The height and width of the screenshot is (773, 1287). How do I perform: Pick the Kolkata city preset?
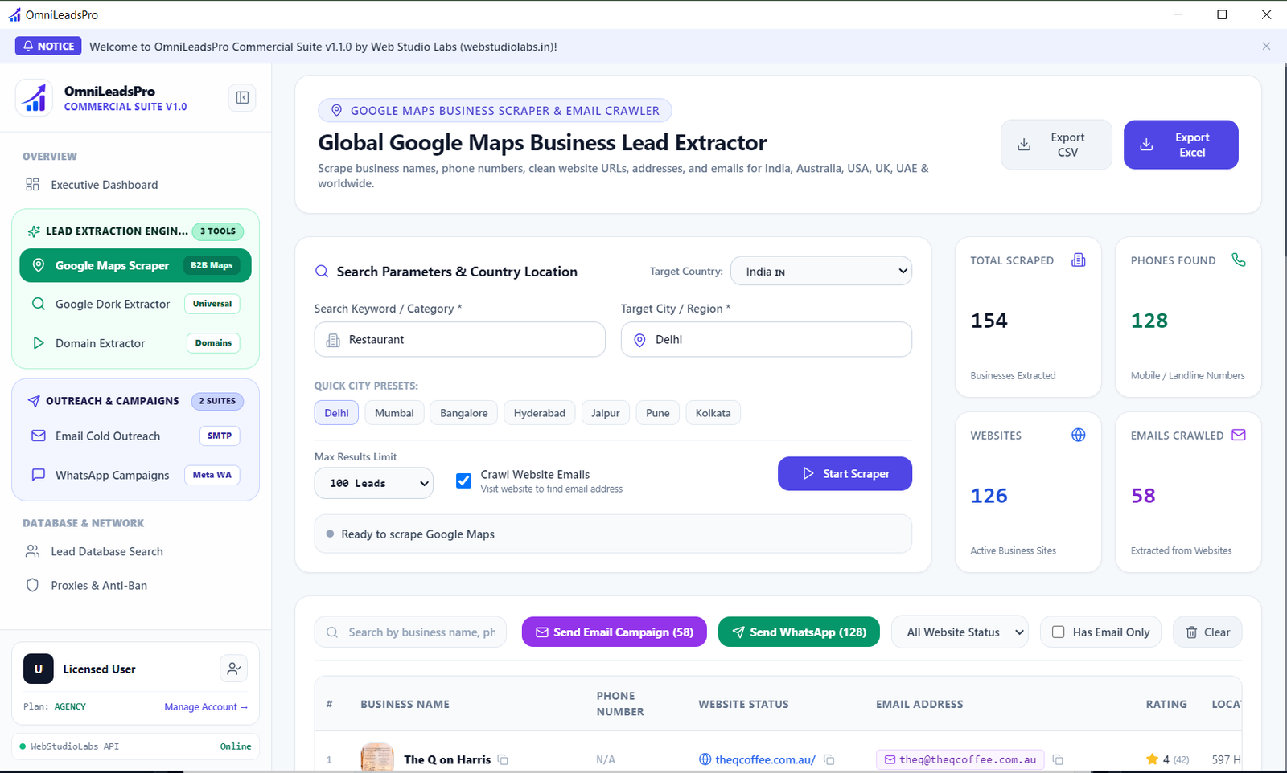713,413
